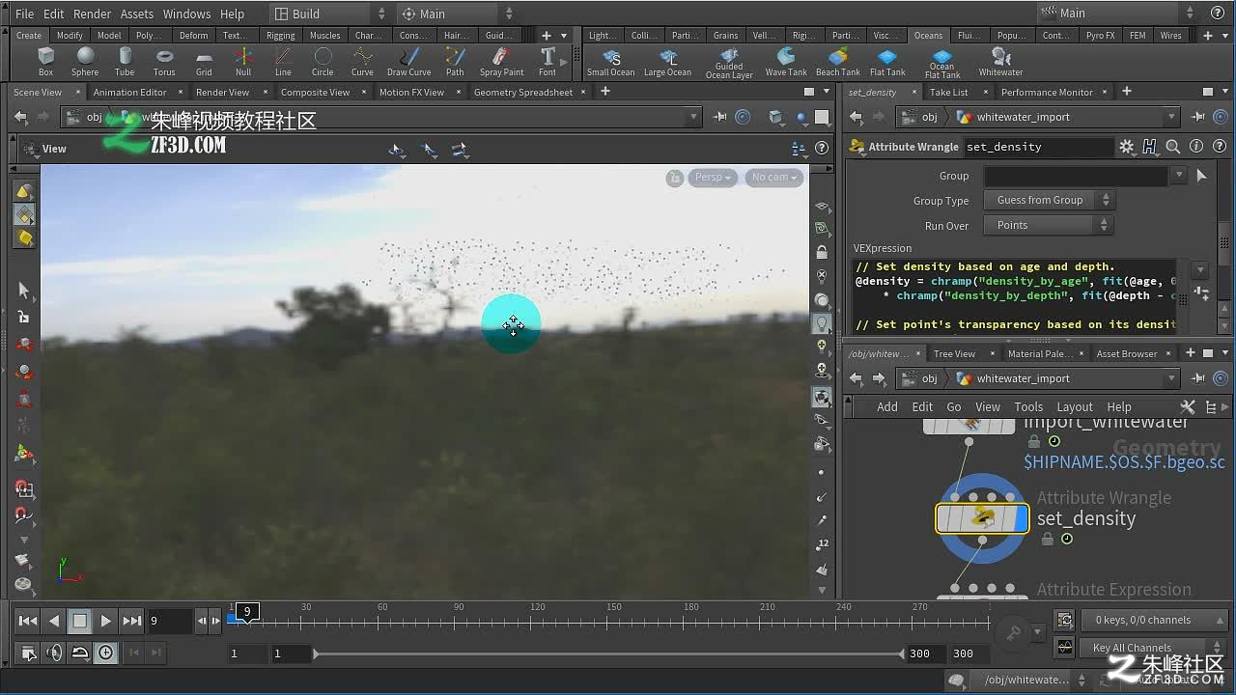Jump to the first frame

click(x=28, y=621)
